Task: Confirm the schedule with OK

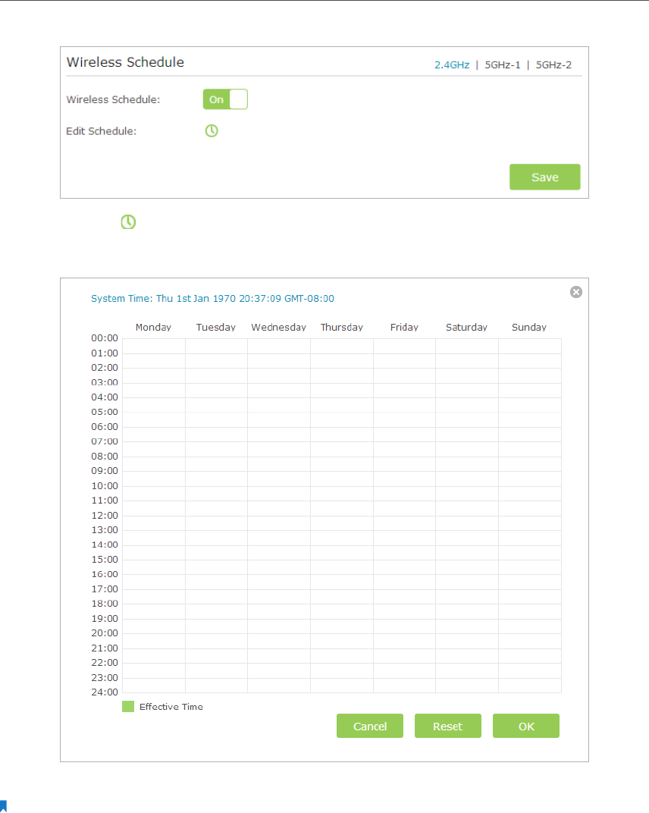Action: (526, 726)
